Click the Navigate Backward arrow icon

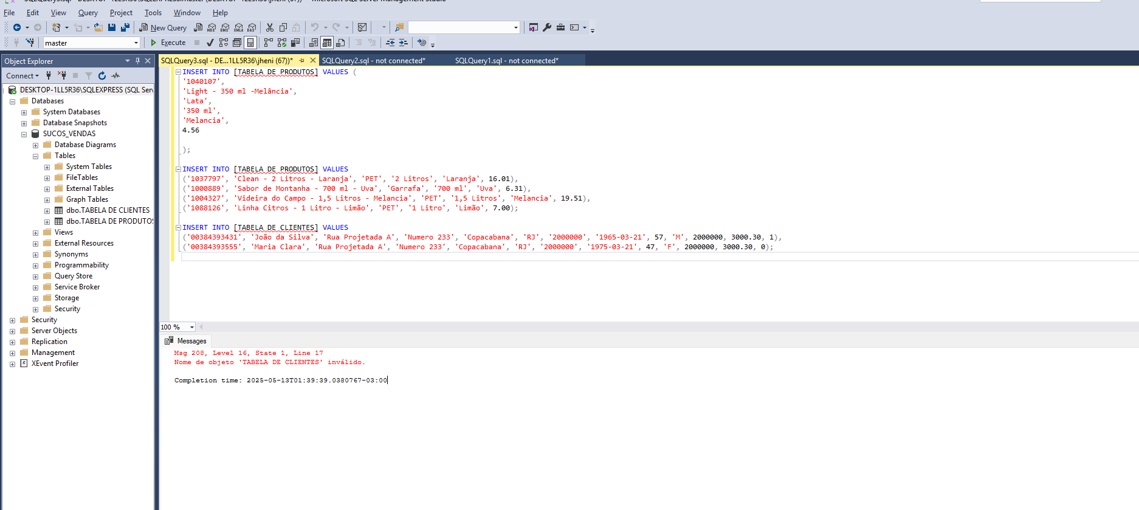(17, 27)
